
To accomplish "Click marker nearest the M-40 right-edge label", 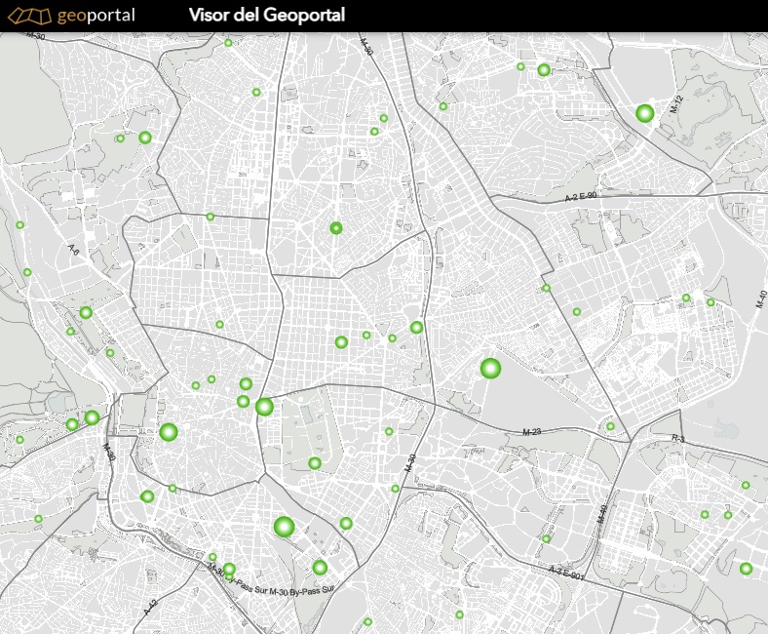I will click(x=710, y=302).
